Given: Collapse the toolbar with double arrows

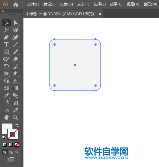Looking at the screenshot, I should pos(3,11).
